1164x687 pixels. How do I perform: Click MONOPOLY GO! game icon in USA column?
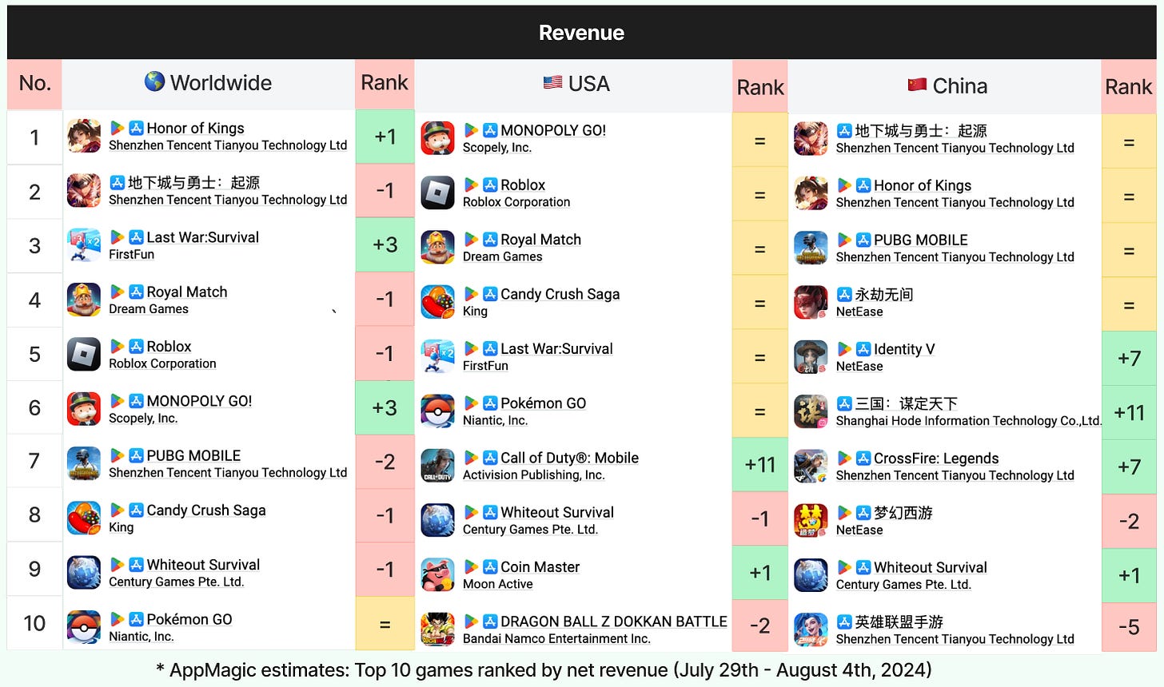[x=438, y=138]
